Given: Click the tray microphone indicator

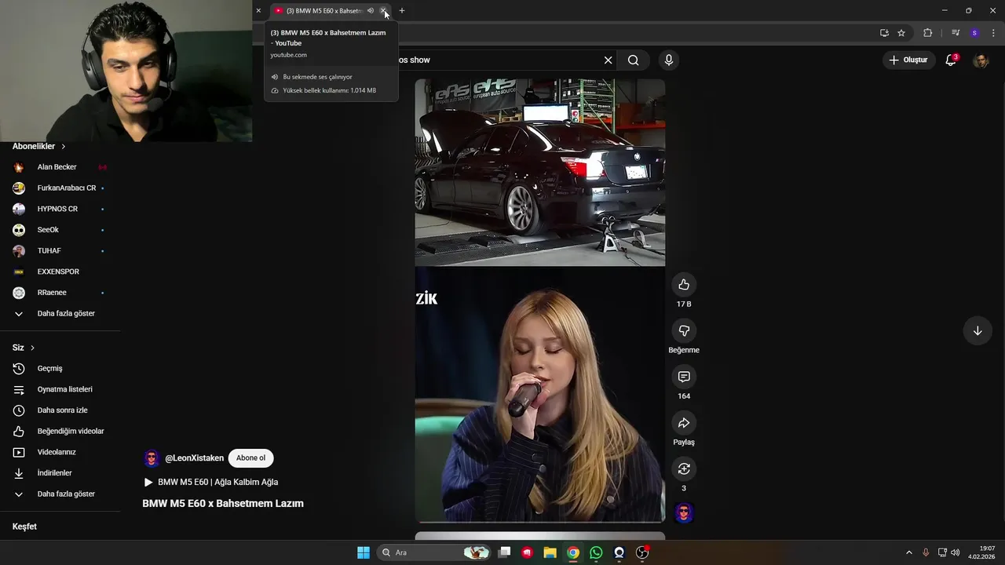Looking at the screenshot, I should (x=926, y=552).
